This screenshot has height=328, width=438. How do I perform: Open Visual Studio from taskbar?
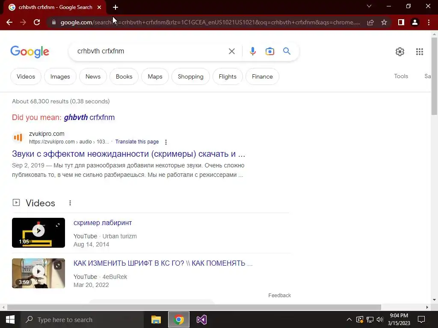[201, 319]
